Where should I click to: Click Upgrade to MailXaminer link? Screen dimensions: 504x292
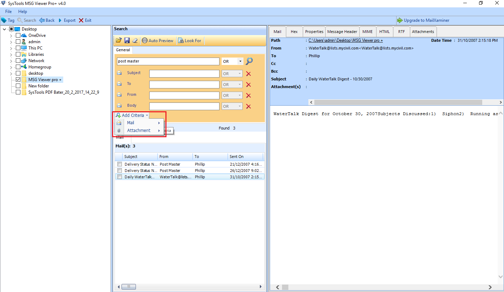coord(426,20)
